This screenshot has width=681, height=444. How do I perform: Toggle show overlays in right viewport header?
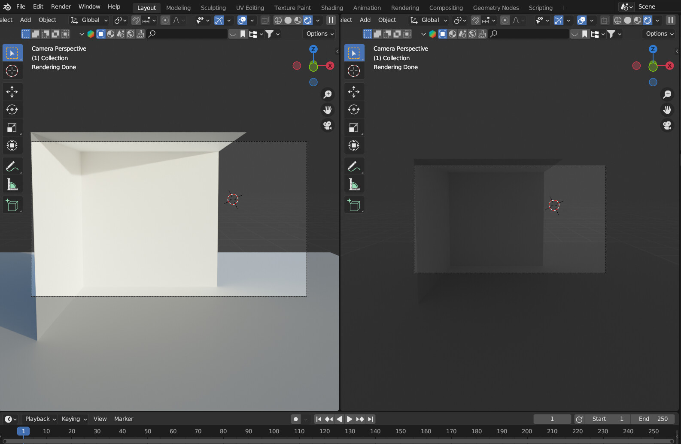[x=582, y=20]
